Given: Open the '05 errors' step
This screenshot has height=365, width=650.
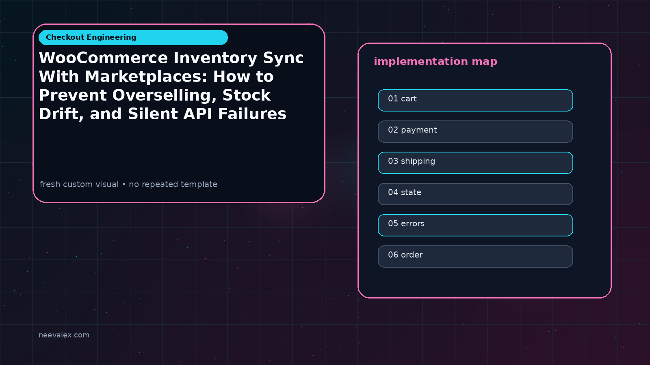Looking at the screenshot, I should point(475,225).
